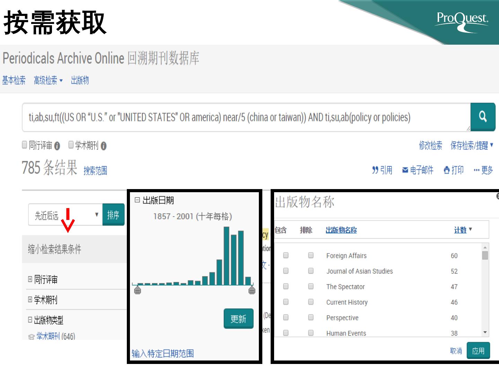499x374 pixels.
Task: Click the 更新 update button
Action: (x=238, y=319)
